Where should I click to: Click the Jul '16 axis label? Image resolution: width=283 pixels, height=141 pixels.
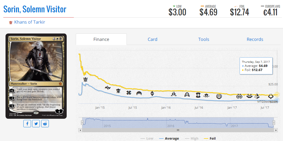199,108
